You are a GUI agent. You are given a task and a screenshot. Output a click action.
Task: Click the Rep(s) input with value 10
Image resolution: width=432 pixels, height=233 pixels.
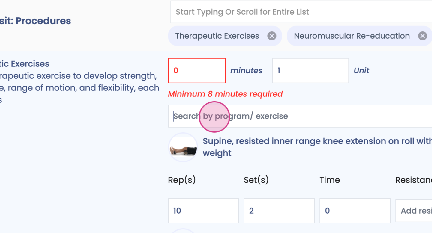(203, 211)
